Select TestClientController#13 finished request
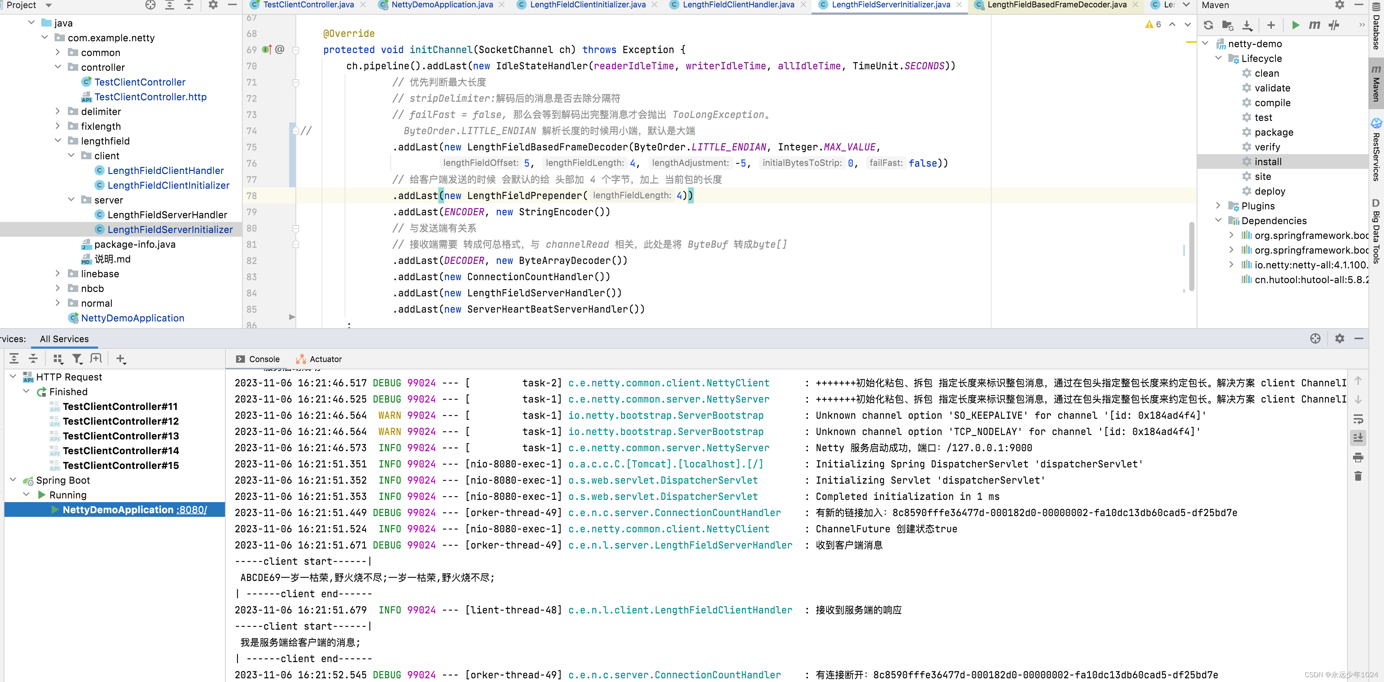The width and height of the screenshot is (1384, 682). pyautogui.click(x=120, y=436)
